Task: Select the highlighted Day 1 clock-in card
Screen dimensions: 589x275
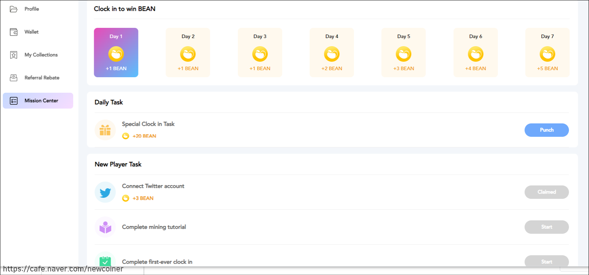Action: (116, 53)
